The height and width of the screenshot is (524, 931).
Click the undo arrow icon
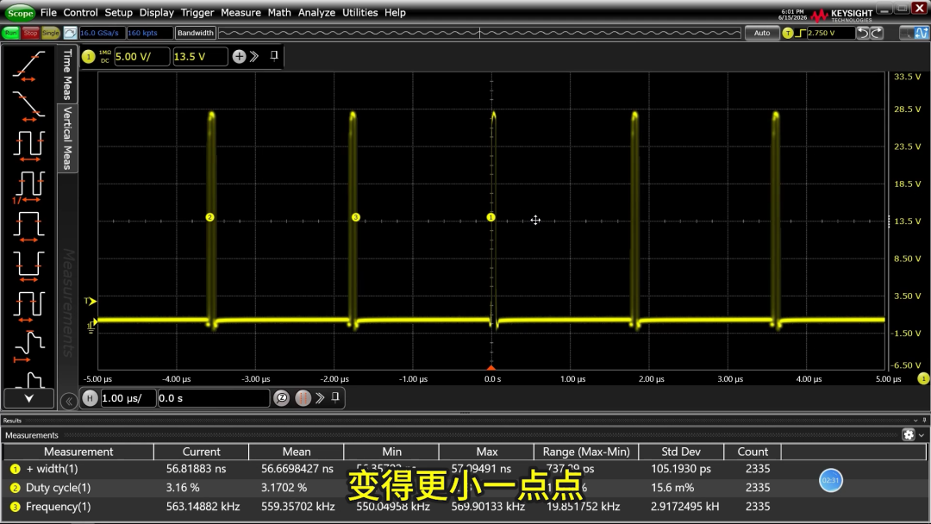tap(863, 34)
